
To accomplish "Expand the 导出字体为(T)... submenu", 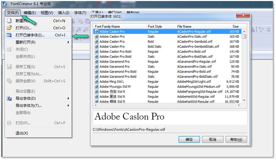I will tap(38, 106).
